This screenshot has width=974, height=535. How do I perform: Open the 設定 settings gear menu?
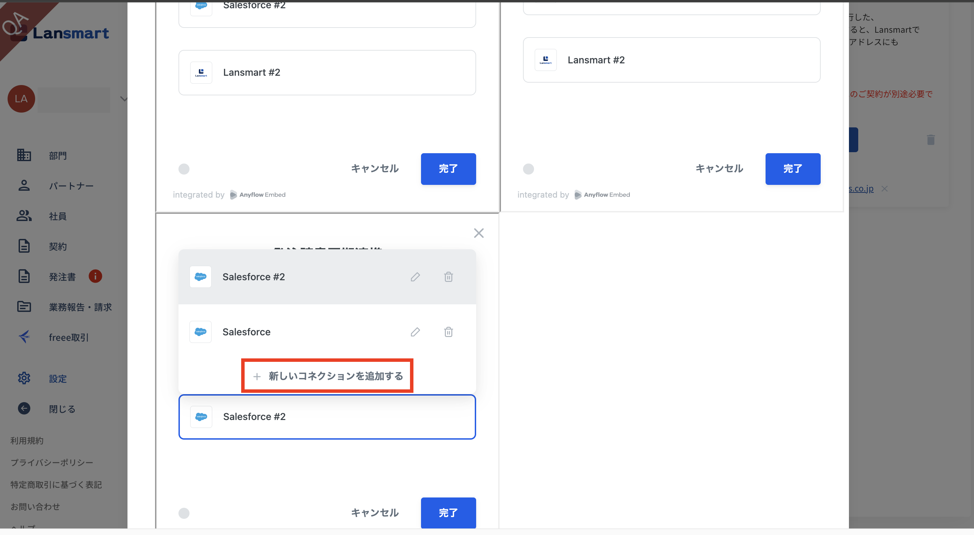click(x=24, y=378)
